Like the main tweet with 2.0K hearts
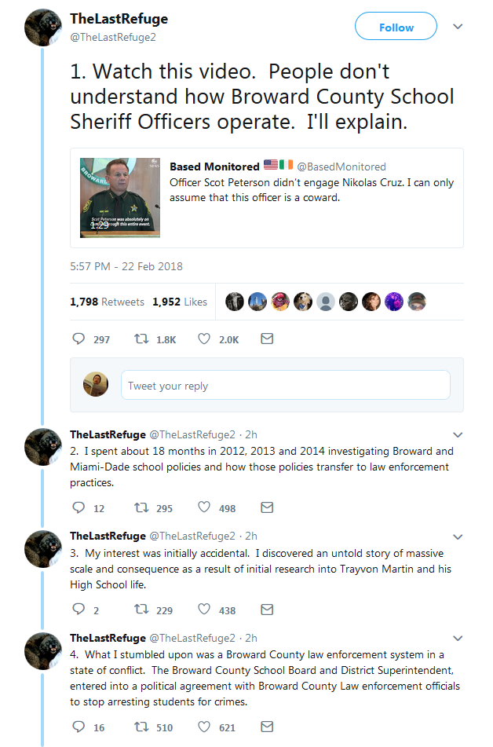This screenshot has width=493, height=747. click(204, 339)
